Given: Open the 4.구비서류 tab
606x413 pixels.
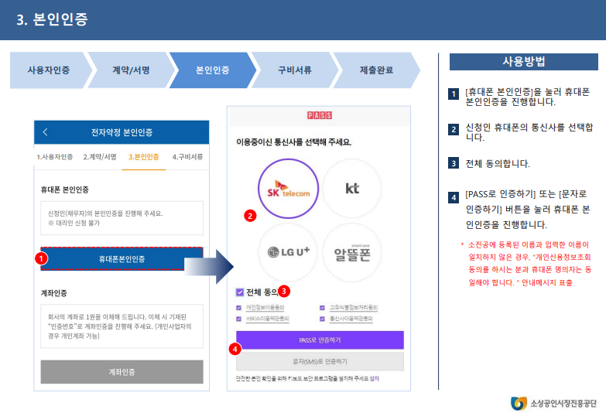Looking at the screenshot, I should coord(187,157).
